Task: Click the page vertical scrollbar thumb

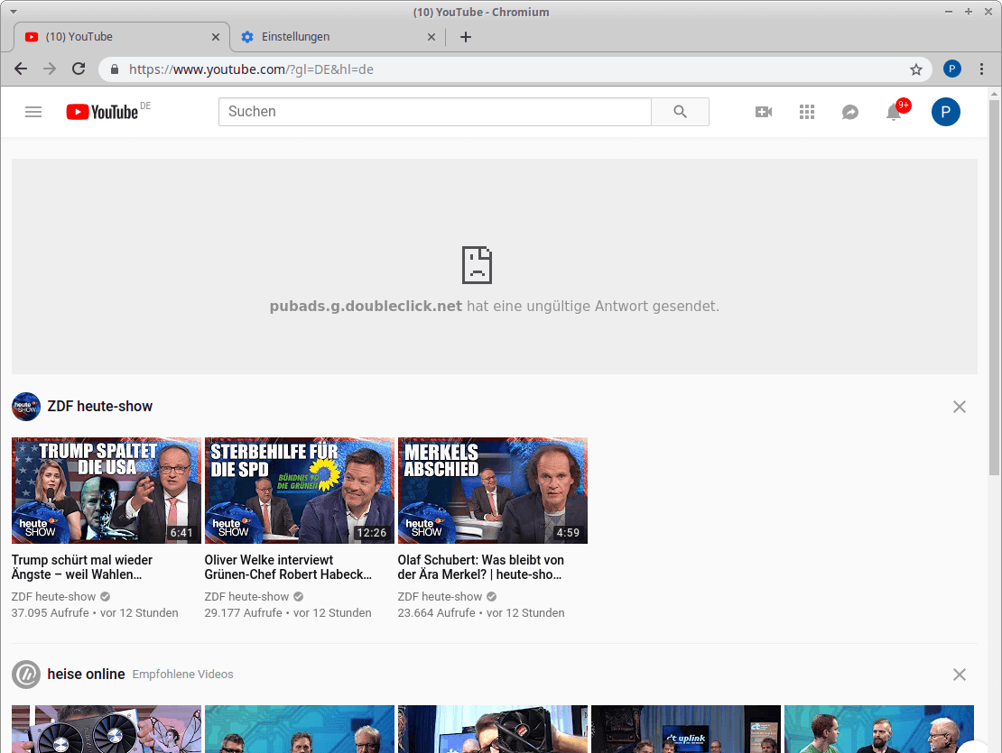Action: point(994,287)
